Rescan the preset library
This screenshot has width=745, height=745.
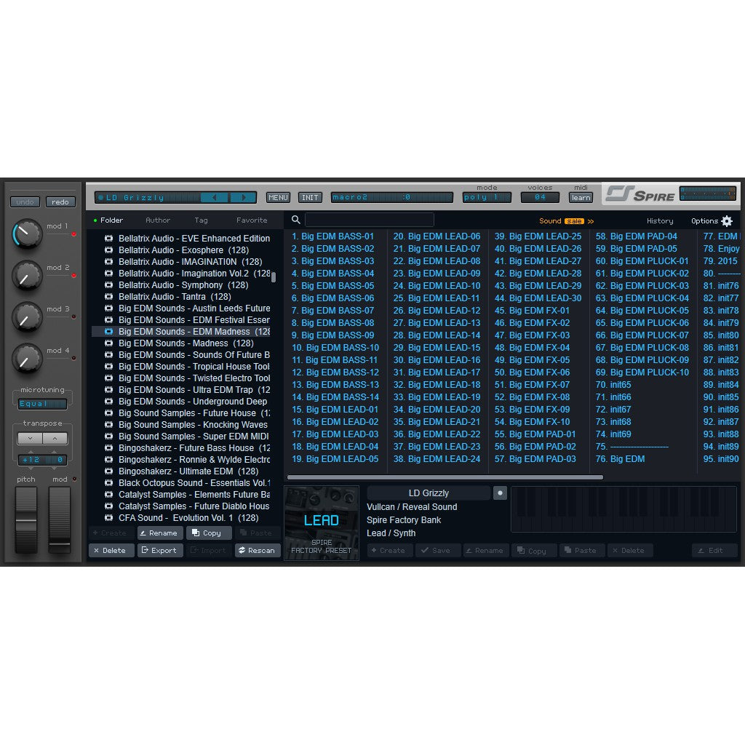(258, 550)
